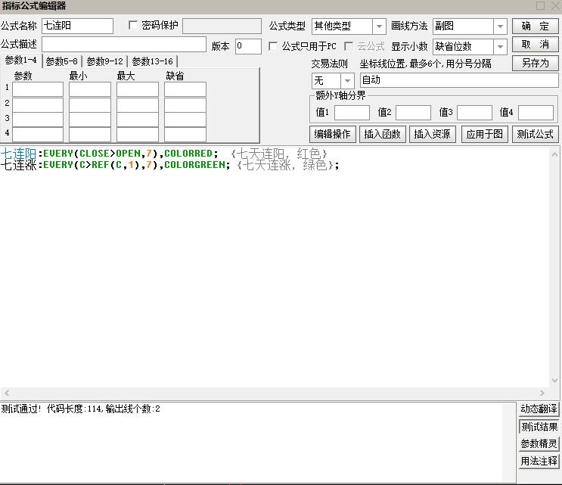
Task: Focus the row 2 最大 field
Action: (138, 104)
